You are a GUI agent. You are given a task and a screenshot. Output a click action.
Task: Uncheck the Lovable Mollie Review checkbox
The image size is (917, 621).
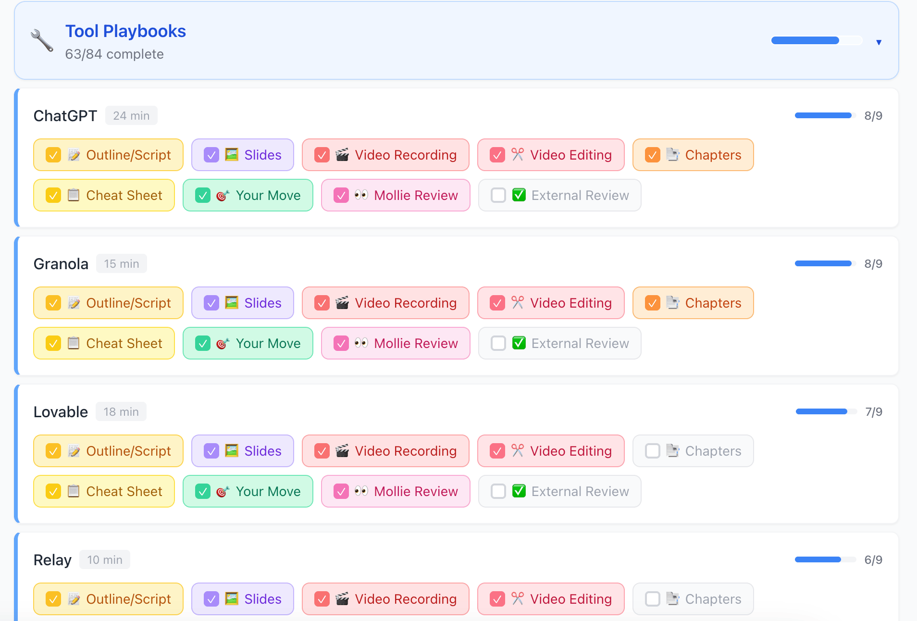click(341, 491)
